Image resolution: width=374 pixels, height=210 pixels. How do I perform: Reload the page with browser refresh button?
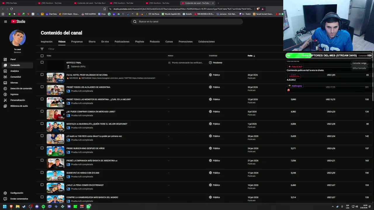[11, 9]
